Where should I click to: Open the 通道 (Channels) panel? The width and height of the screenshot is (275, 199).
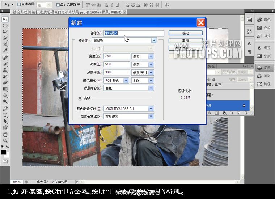[x=263, y=76]
